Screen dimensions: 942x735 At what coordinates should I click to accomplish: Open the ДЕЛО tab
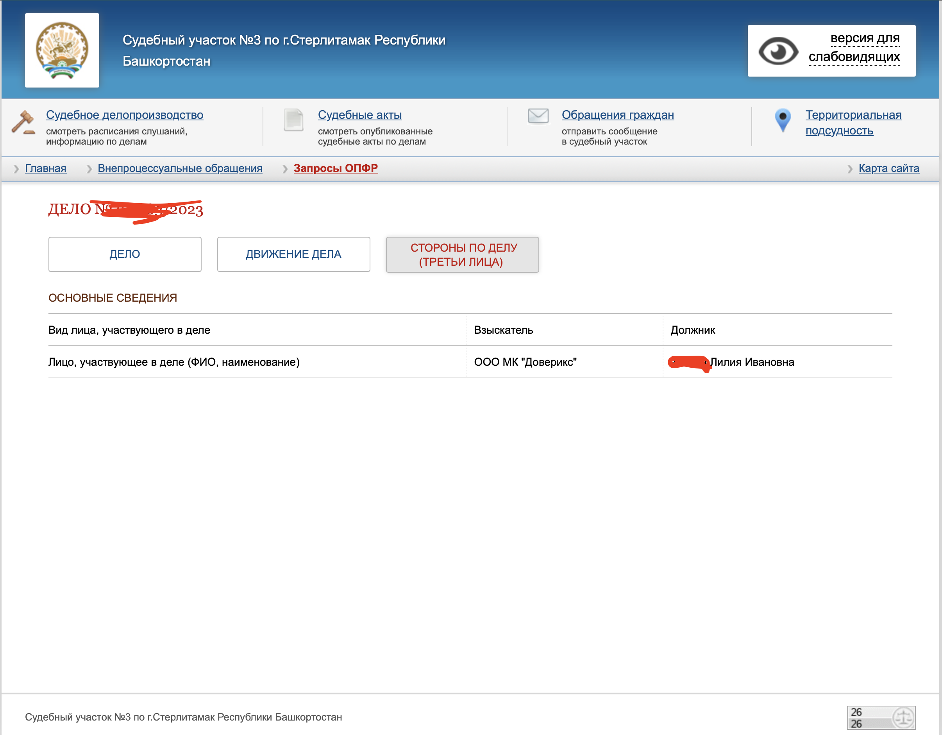125,254
